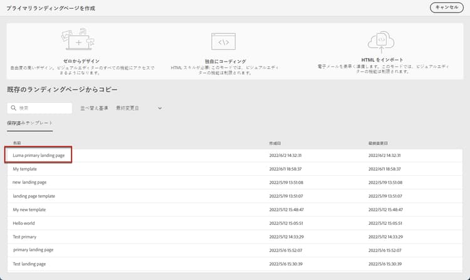470x280 pixels.
Task: Click the キャンセル button
Action: click(447, 8)
